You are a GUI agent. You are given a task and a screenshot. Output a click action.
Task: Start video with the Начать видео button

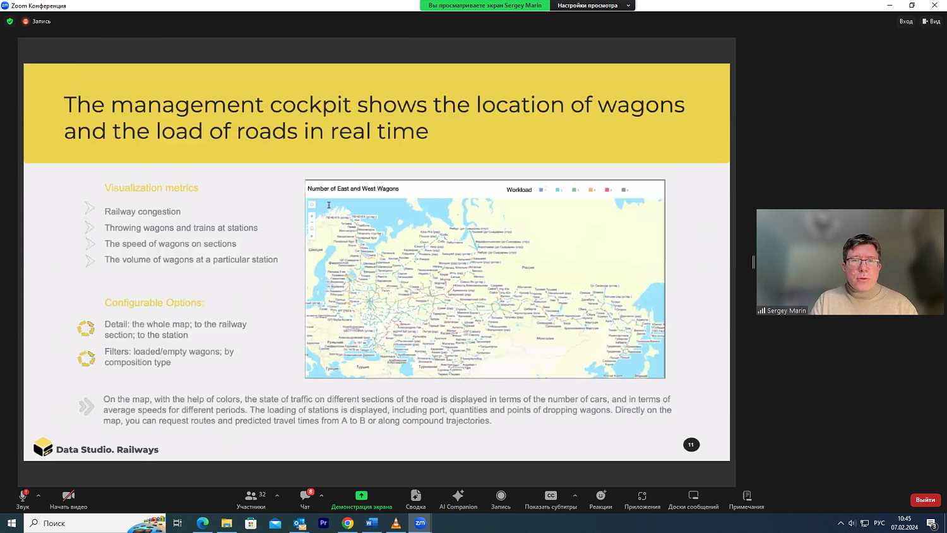(68, 499)
